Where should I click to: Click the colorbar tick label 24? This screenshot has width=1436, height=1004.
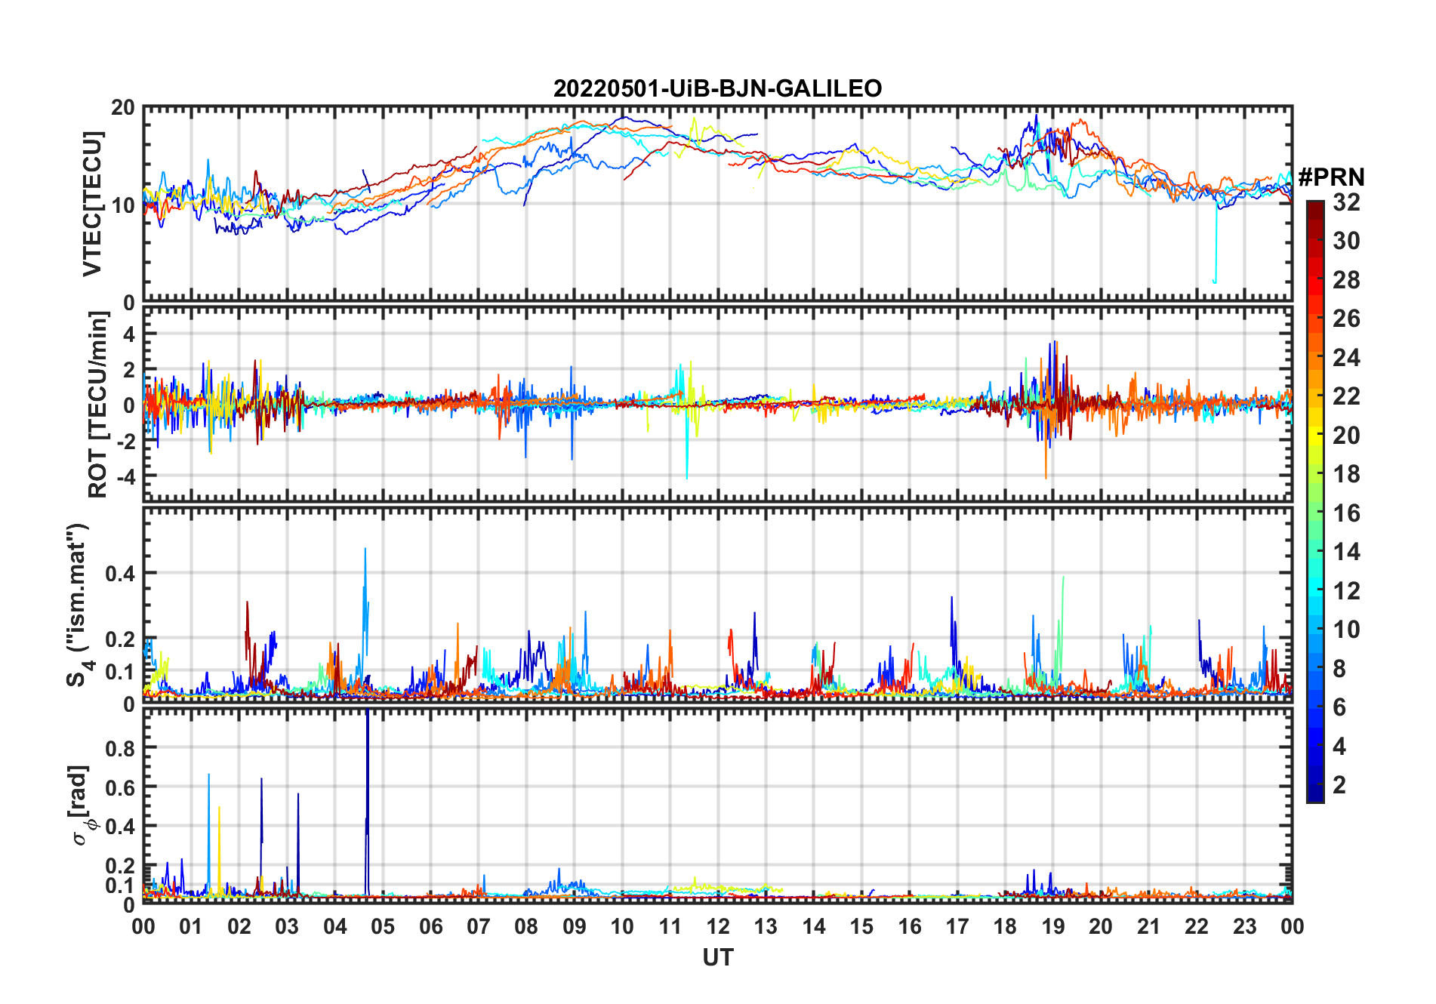(1346, 358)
